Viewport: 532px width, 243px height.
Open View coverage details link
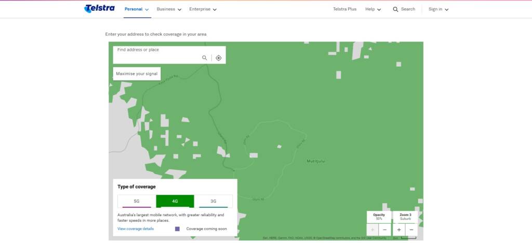(136, 229)
